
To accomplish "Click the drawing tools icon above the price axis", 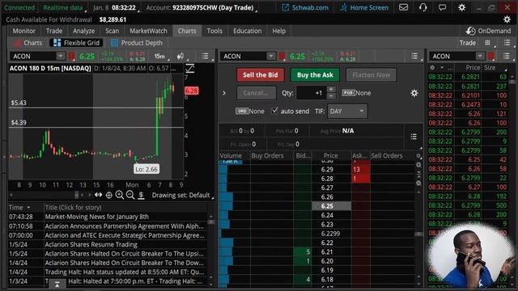I will 190,68.
